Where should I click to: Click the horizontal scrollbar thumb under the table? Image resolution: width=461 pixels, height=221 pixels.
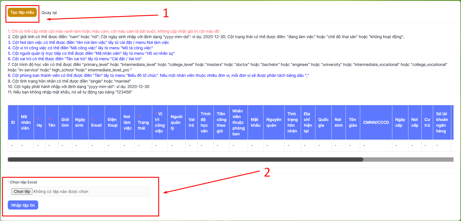(x=185, y=159)
